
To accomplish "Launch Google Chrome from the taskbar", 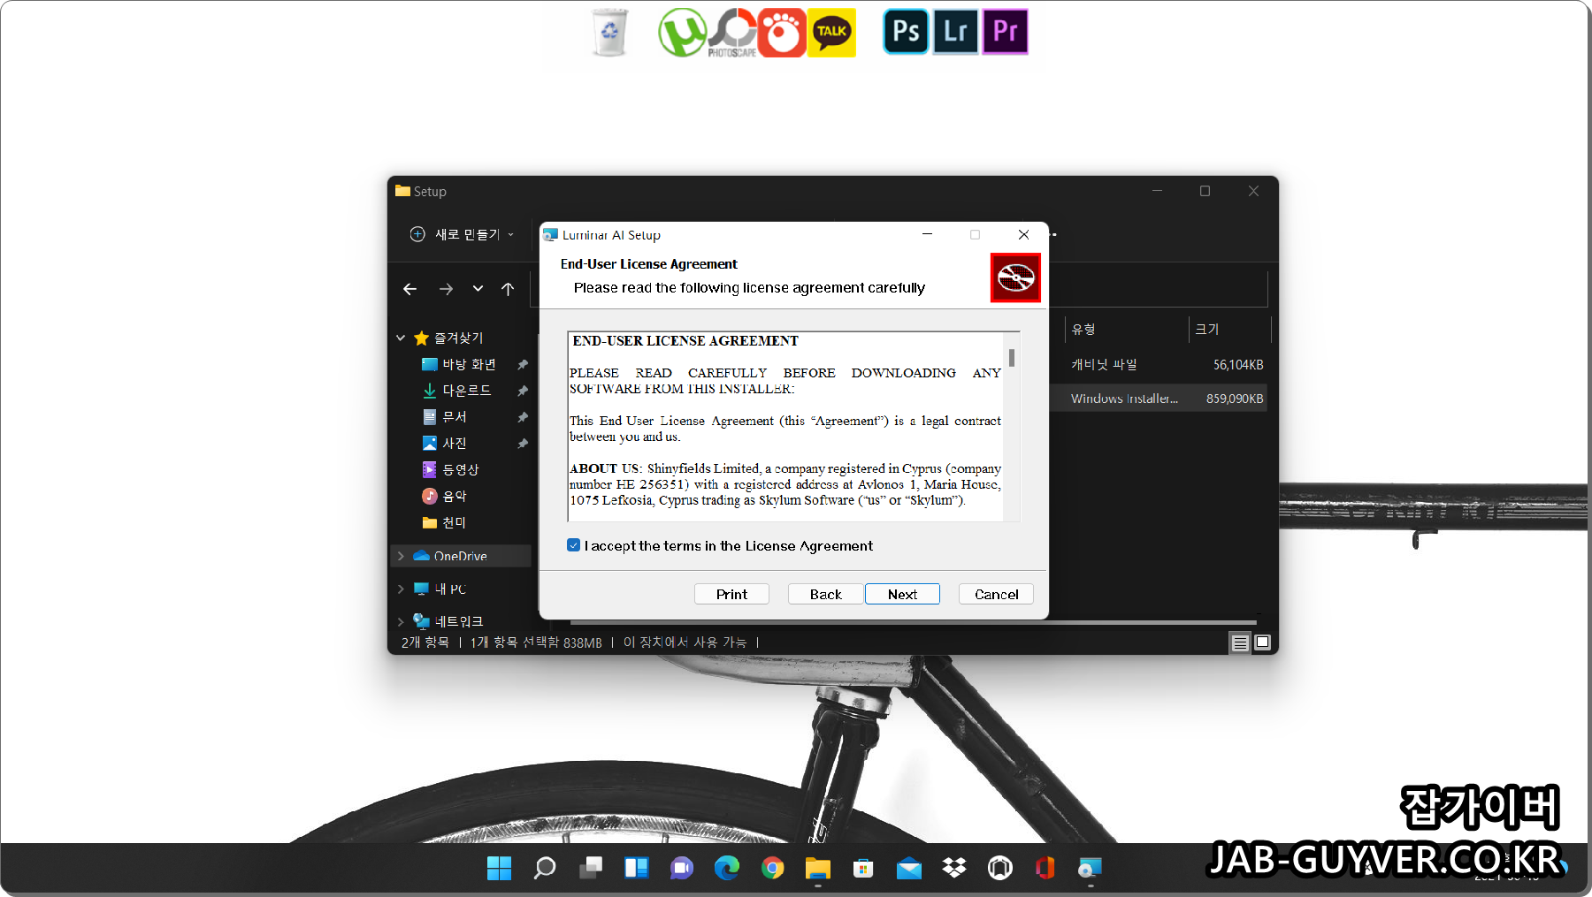I will tap(773, 869).
